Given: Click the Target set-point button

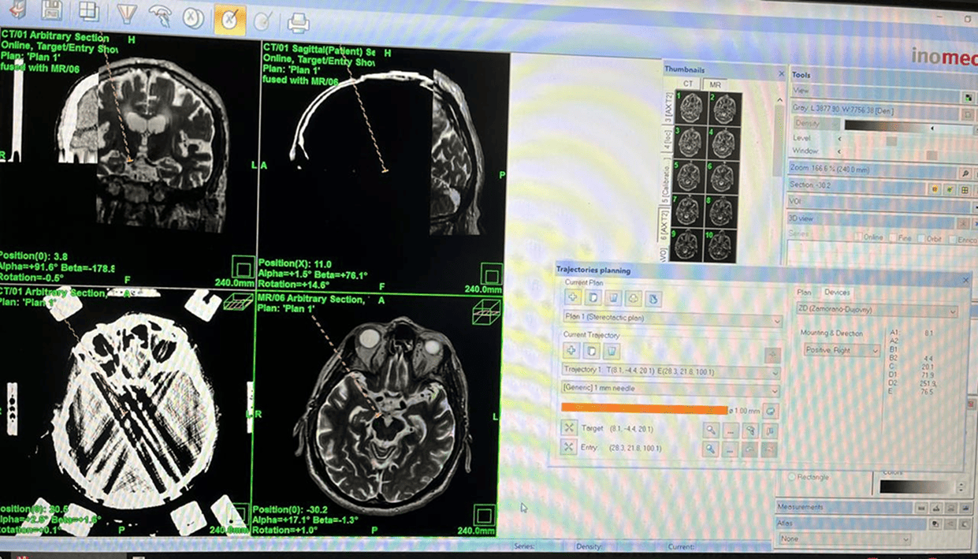Looking at the screenshot, I should click(568, 428).
